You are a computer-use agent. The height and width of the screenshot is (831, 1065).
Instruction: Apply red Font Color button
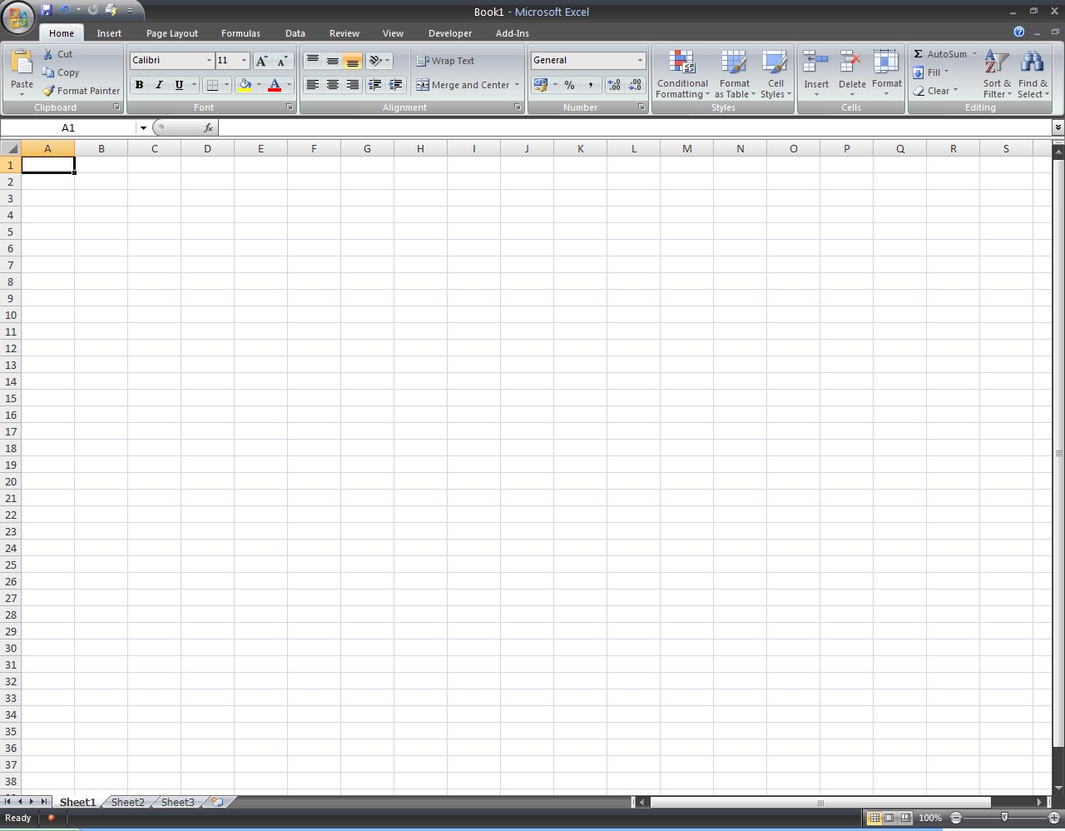click(x=275, y=85)
